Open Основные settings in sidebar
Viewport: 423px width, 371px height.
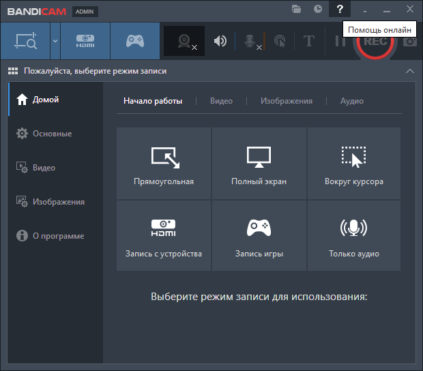[55, 134]
